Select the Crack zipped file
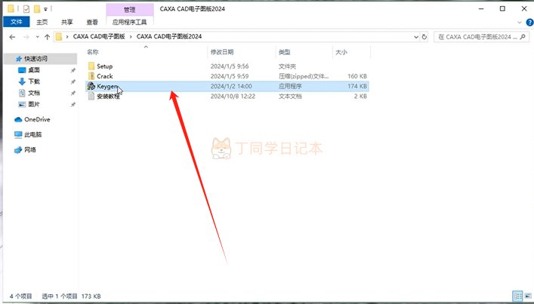The height and width of the screenshot is (304, 534). pos(104,76)
